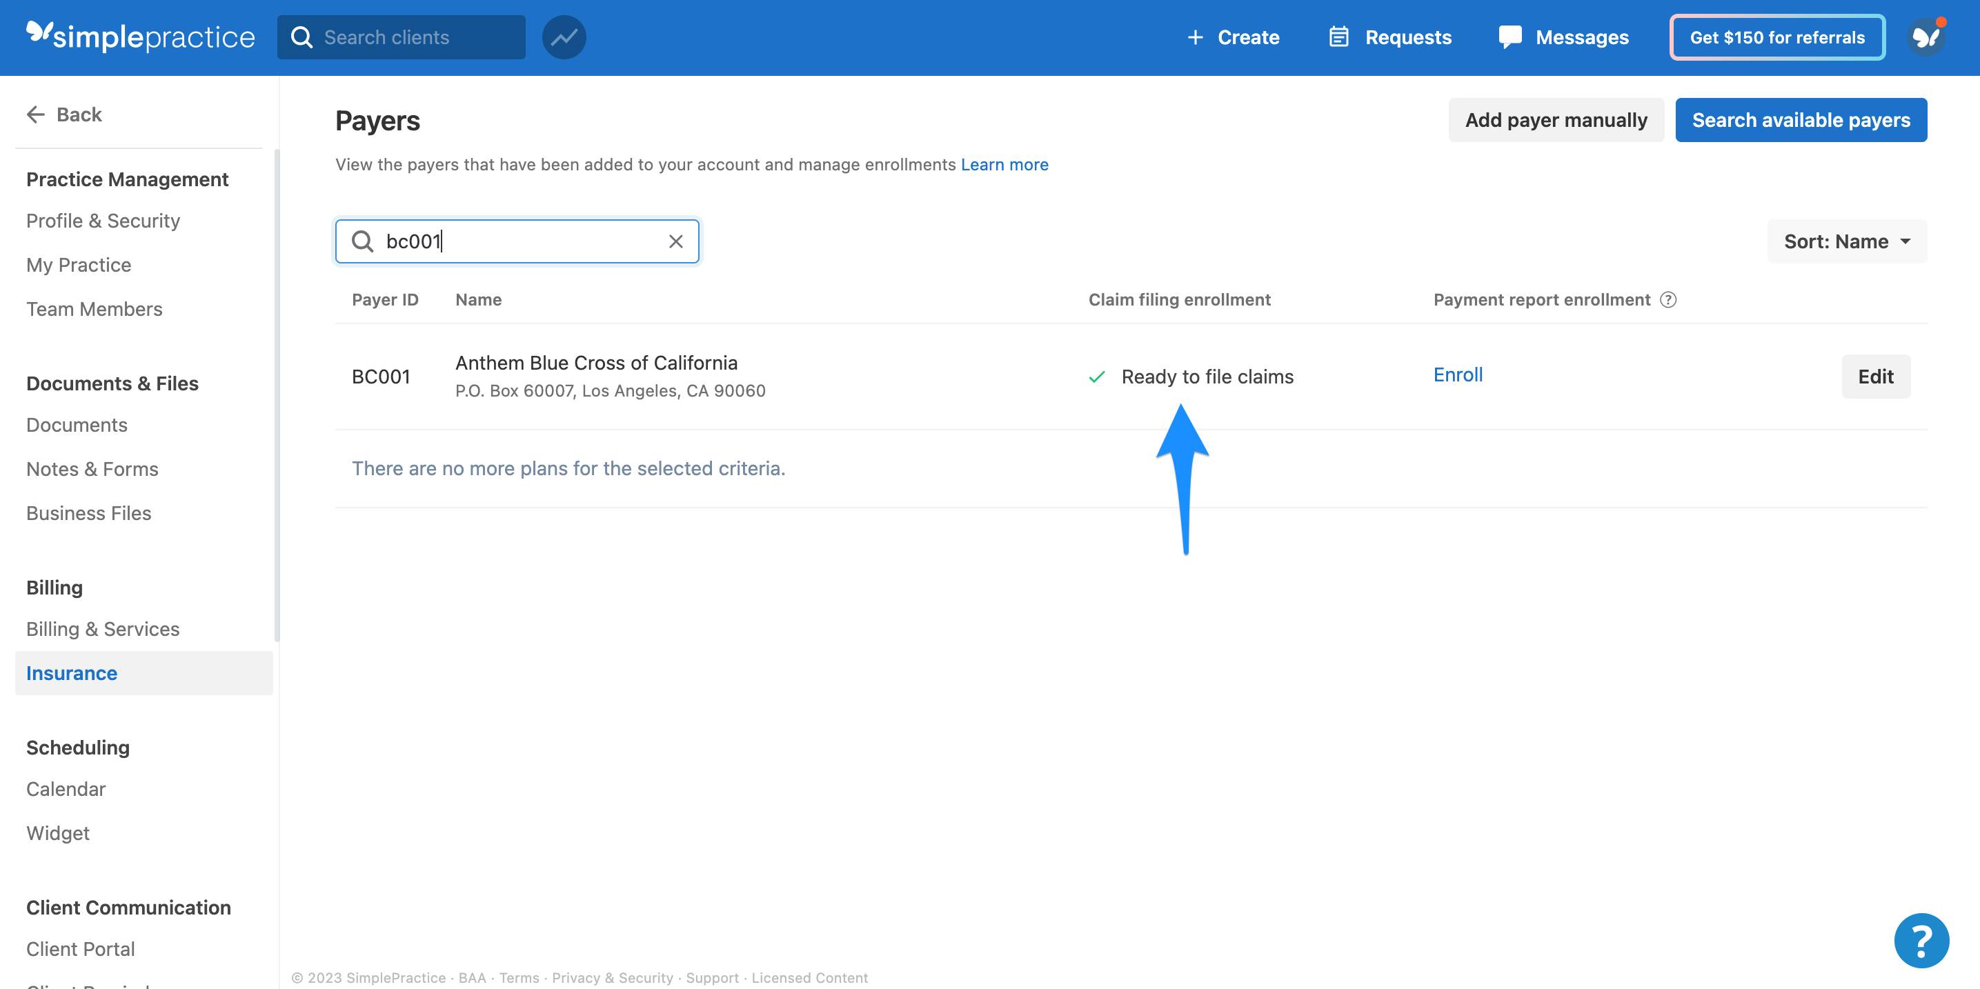Click the payment report enrollment help circle
This screenshot has width=1980, height=989.
pos(1668,300)
